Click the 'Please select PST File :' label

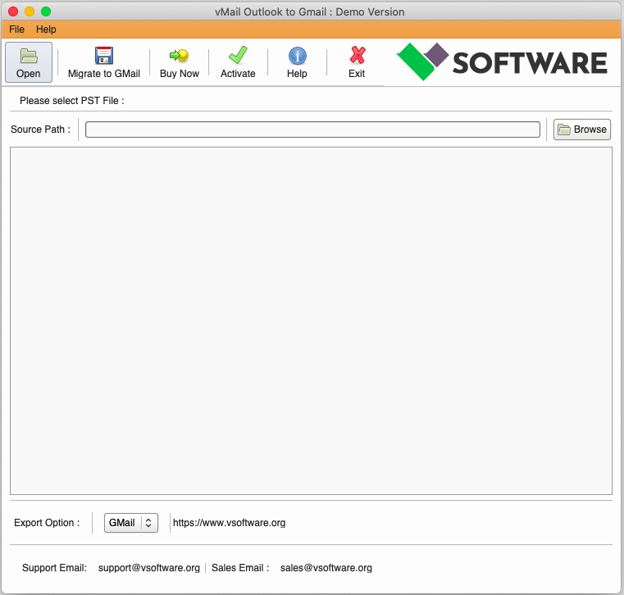point(72,101)
